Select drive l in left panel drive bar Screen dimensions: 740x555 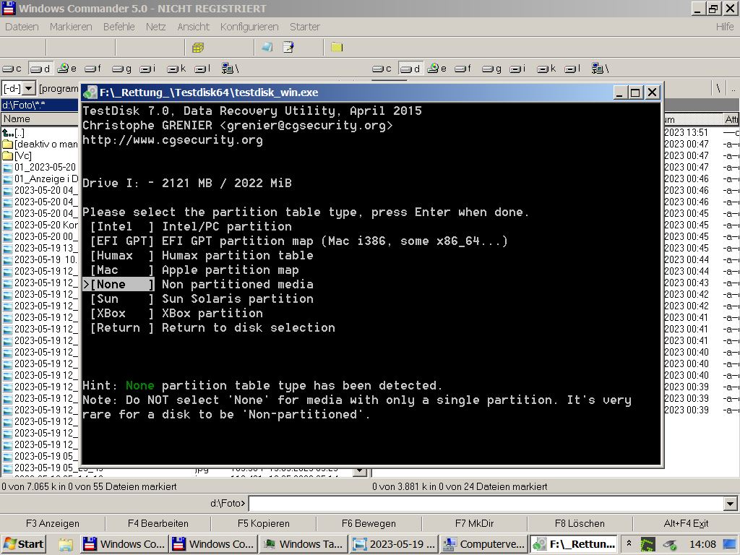click(x=203, y=69)
